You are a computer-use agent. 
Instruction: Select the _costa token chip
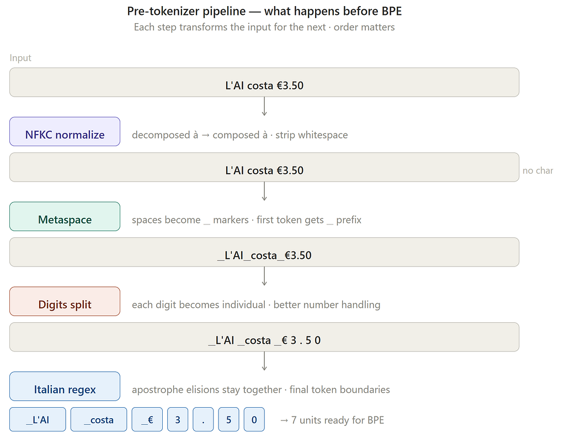(99, 419)
